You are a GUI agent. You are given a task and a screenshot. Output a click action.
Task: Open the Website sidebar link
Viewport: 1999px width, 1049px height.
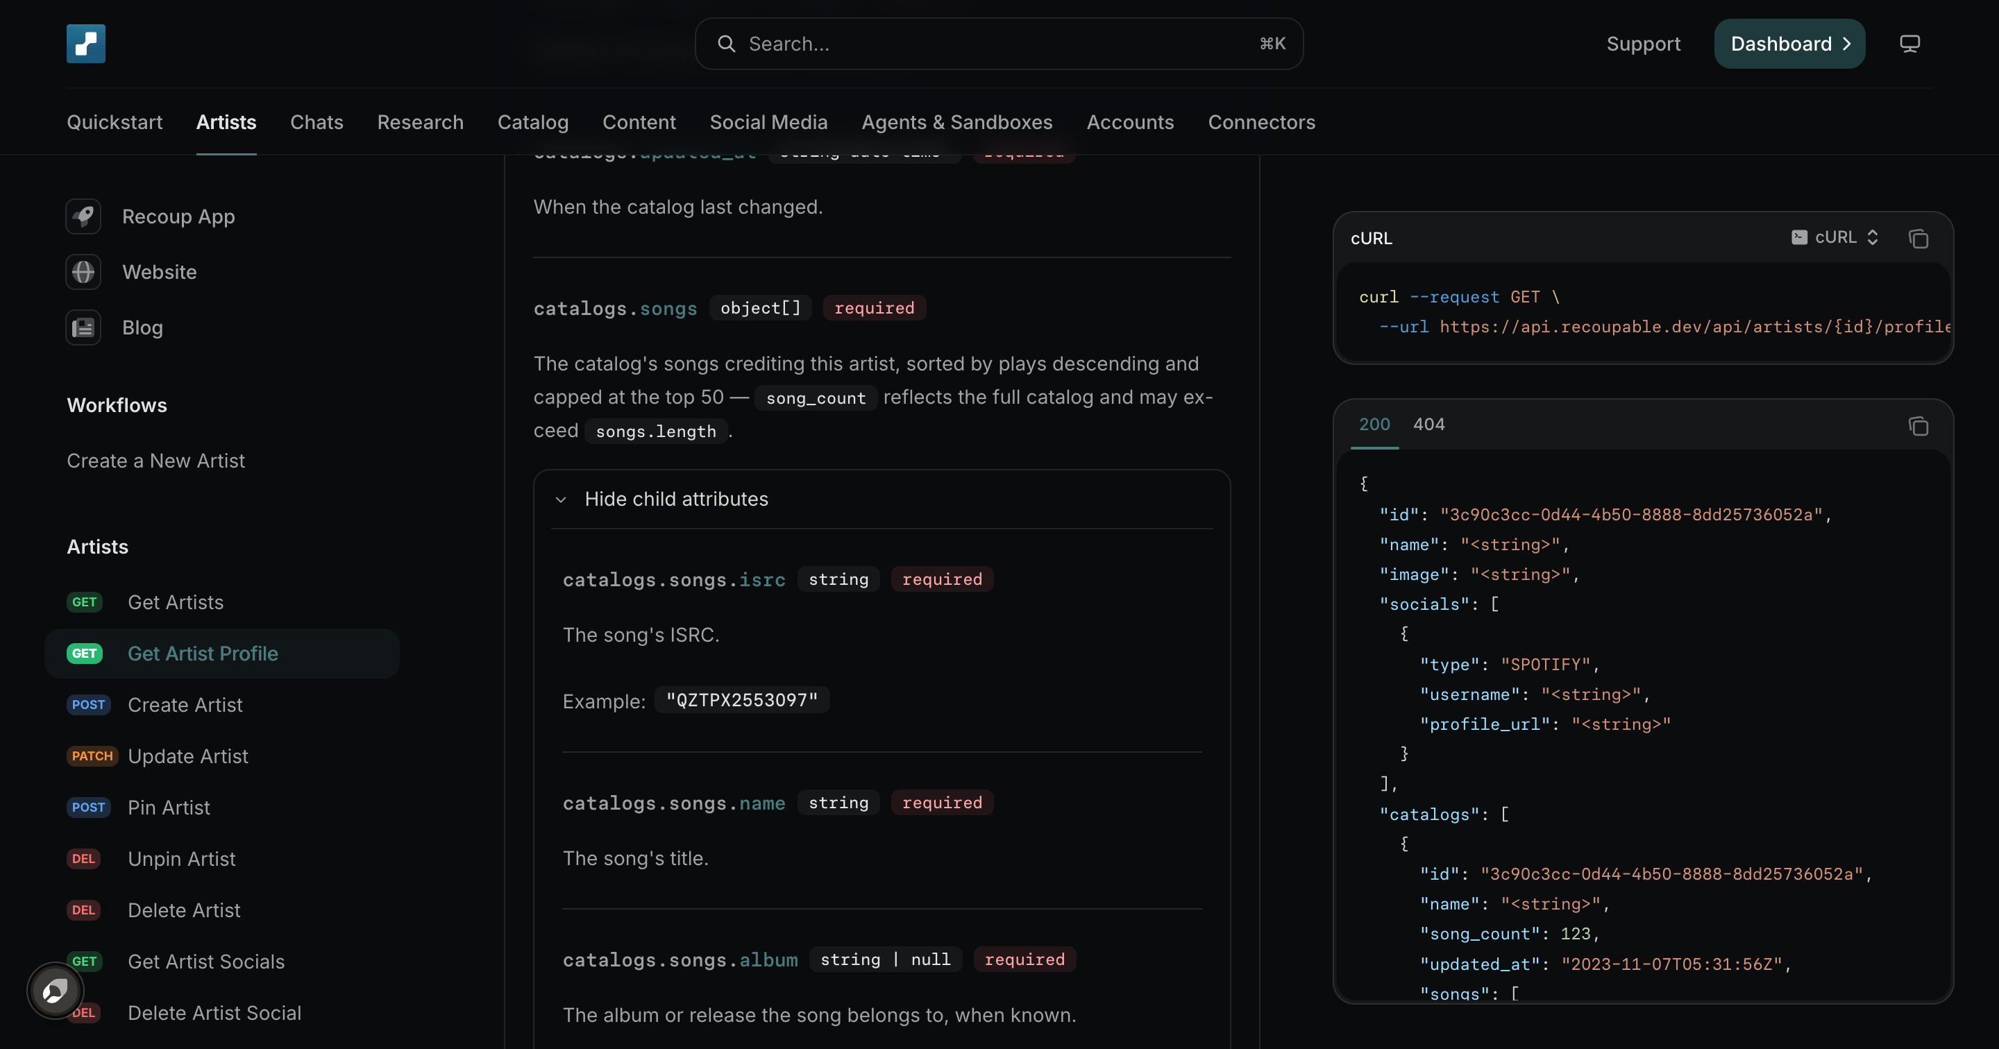click(160, 273)
